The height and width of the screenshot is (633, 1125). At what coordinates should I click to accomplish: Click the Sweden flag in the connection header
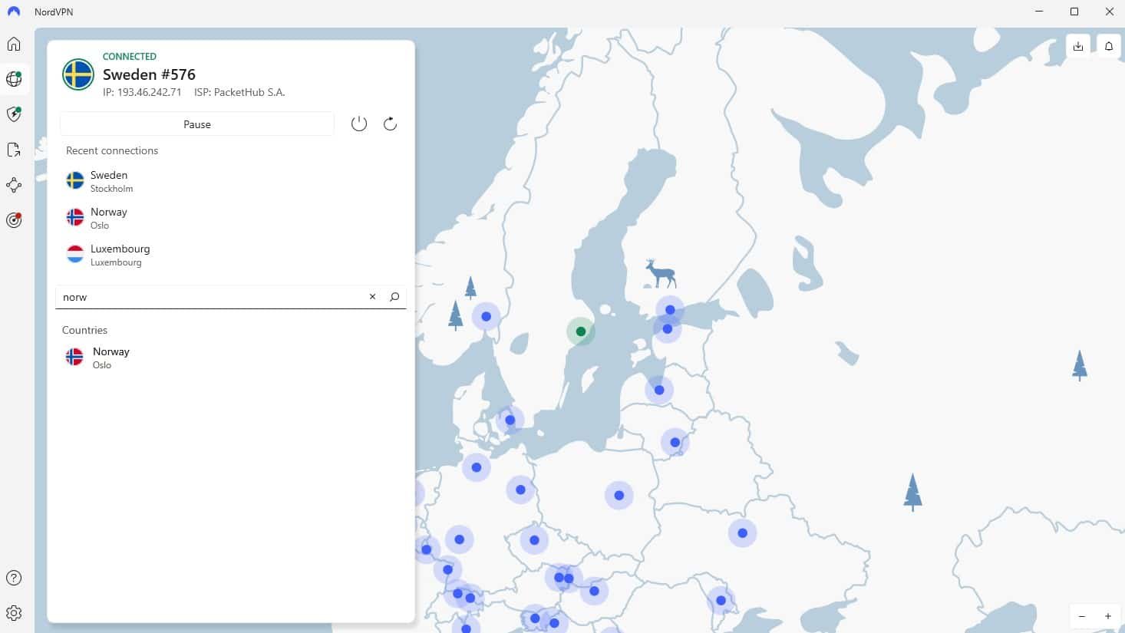[78, 74]
